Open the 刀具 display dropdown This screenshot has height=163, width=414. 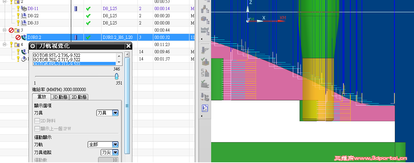(x=107, y=113)
